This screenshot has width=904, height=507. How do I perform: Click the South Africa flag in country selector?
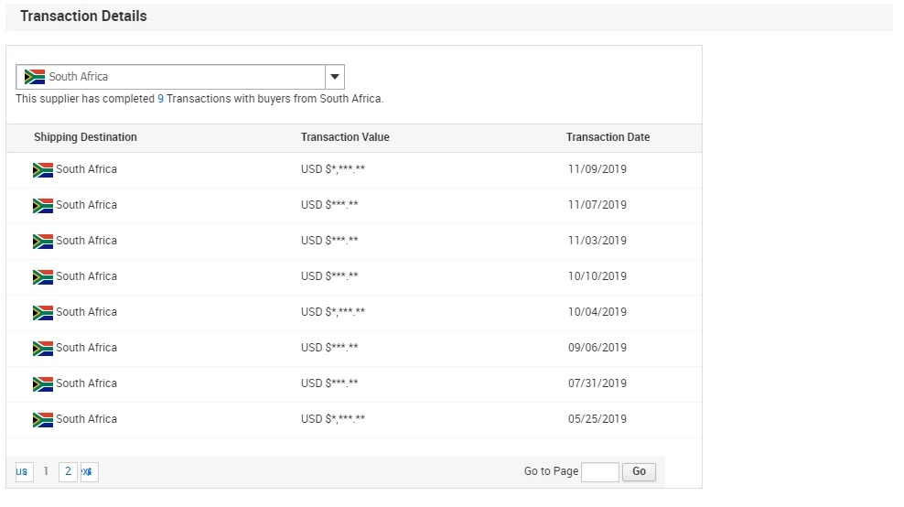[35, 77]
